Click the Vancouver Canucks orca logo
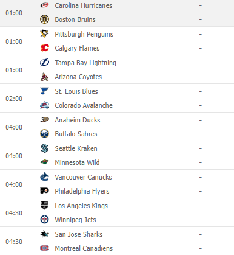Image resolution: width=234 pixels, height=255 pixels. coord(44,176)
